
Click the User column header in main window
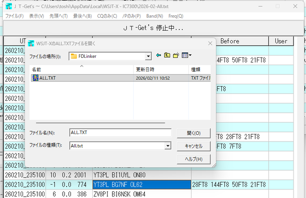[x=281, y=41]
